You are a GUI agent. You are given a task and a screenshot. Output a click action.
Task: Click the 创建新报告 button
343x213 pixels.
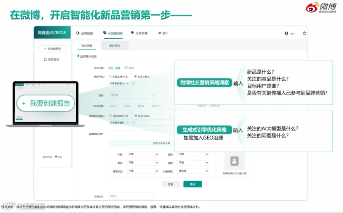(53, 48)
